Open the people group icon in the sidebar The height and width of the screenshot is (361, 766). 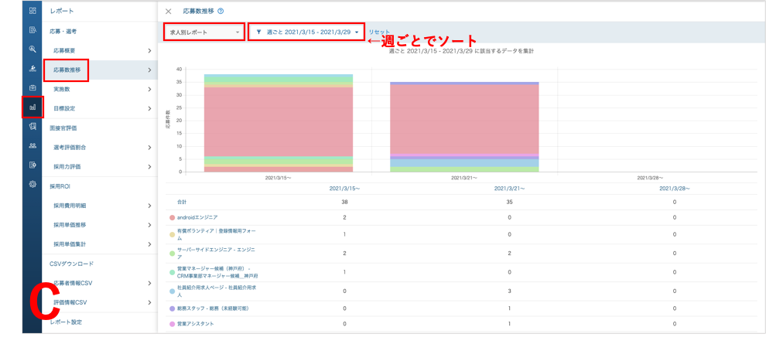[x=32, y=145]
